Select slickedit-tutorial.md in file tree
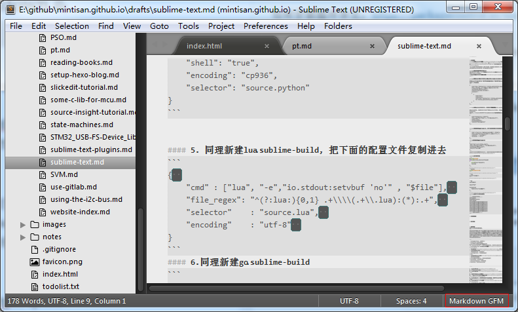518x312 pixels. pyautogui.click(x=84, y=88)
